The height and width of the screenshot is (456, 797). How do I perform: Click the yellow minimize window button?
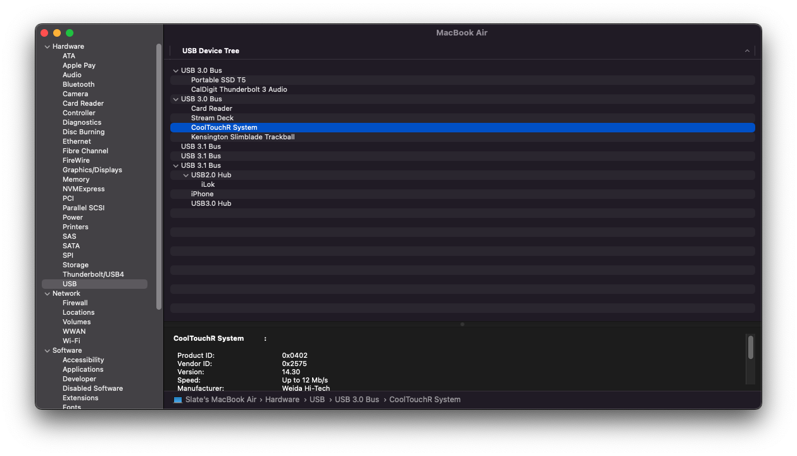57,33
